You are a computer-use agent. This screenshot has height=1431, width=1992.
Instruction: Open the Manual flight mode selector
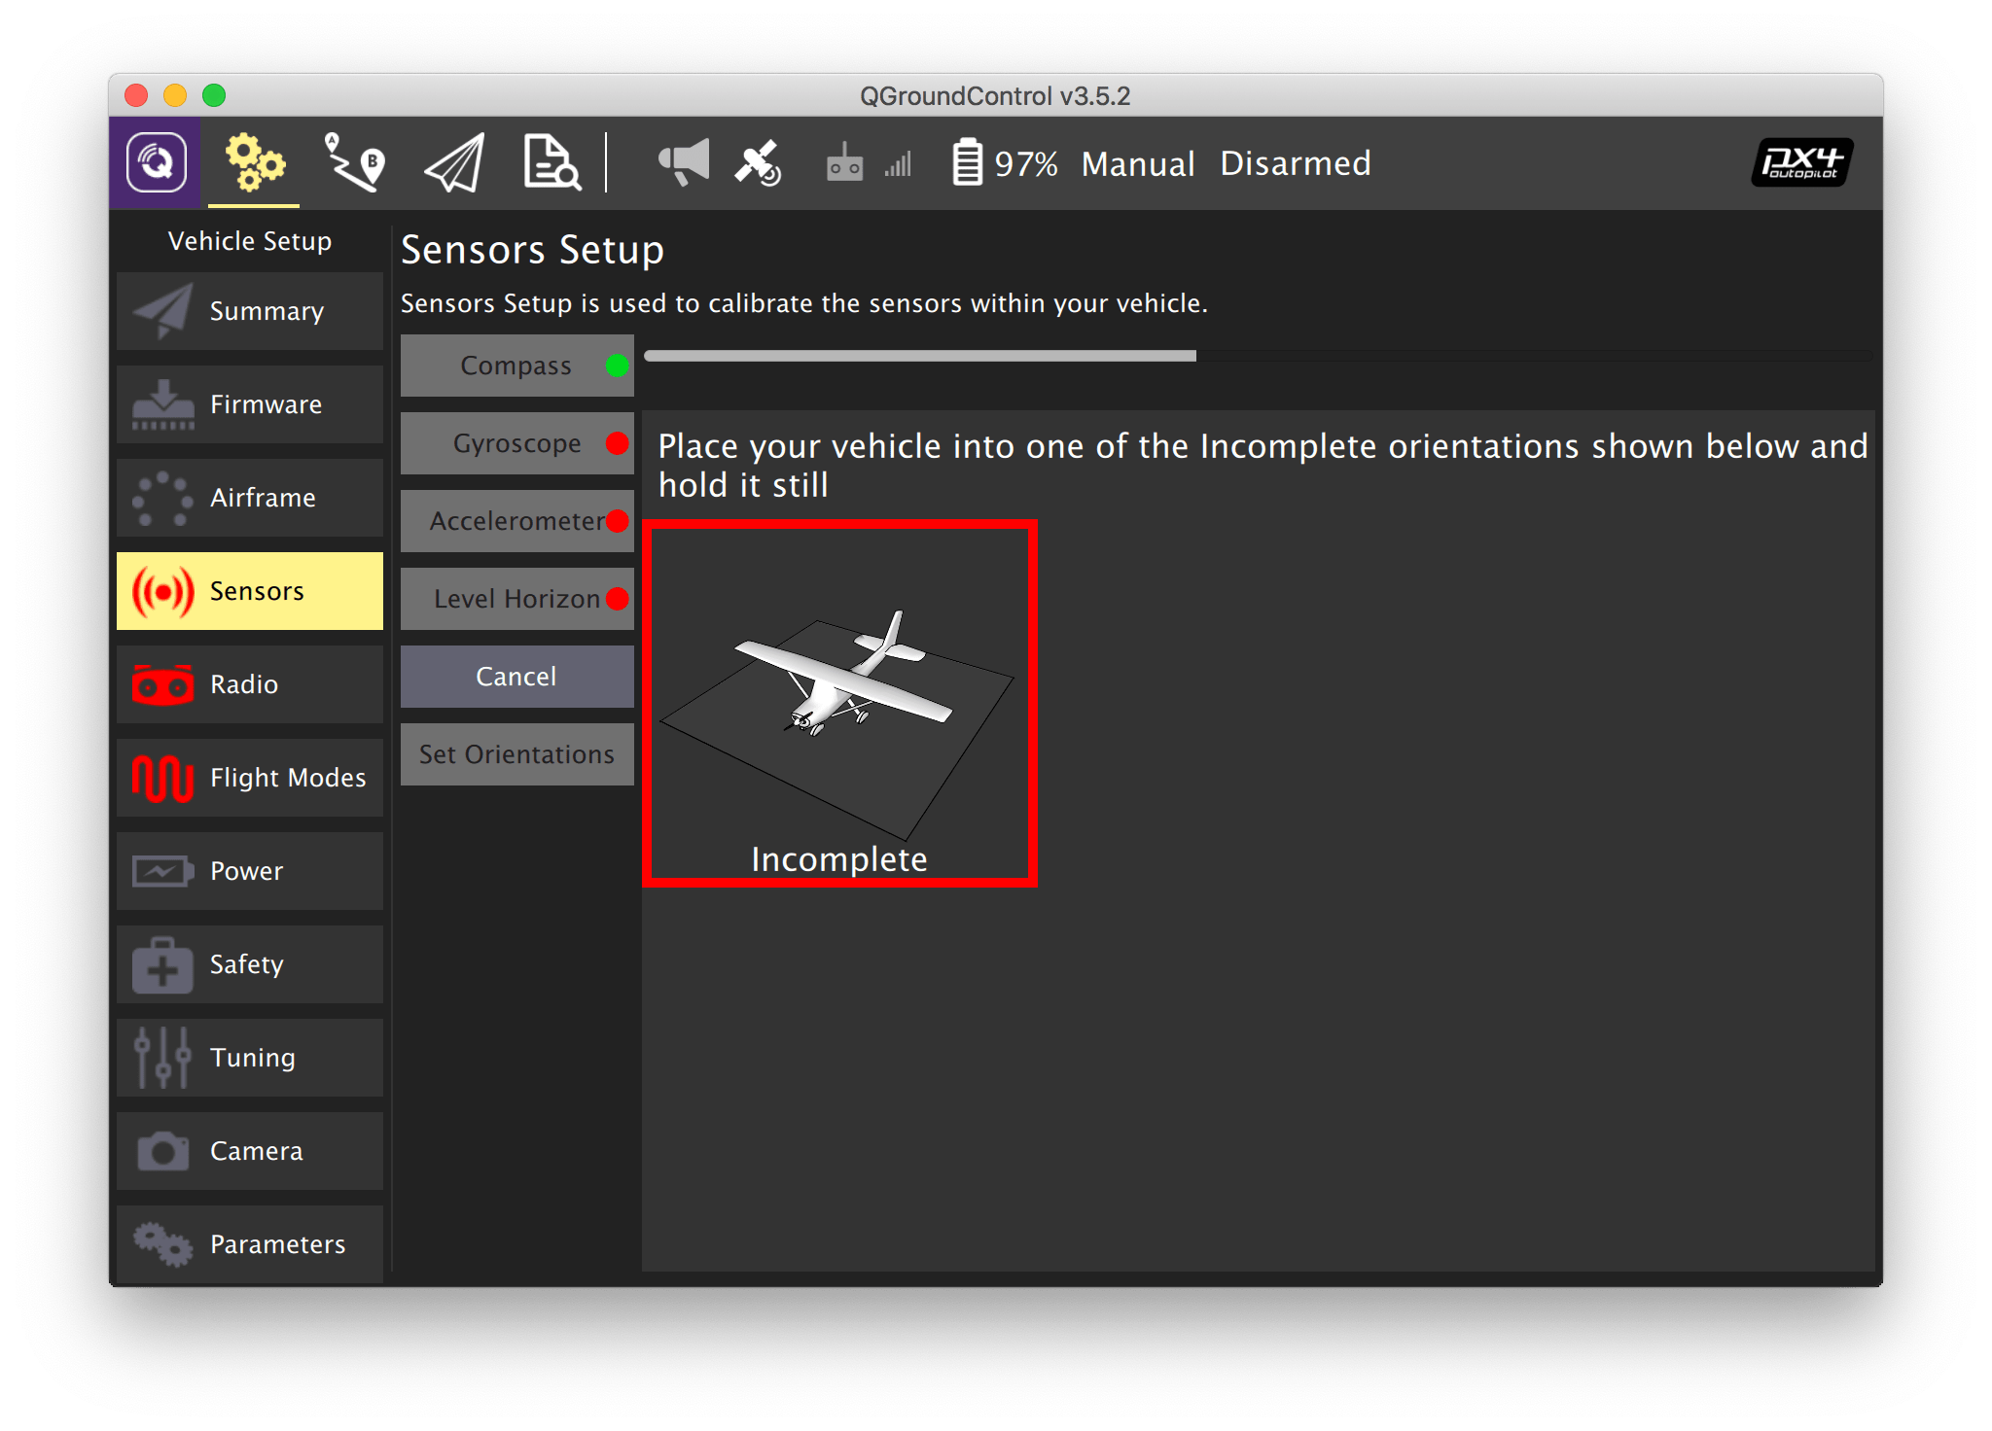1138,162
